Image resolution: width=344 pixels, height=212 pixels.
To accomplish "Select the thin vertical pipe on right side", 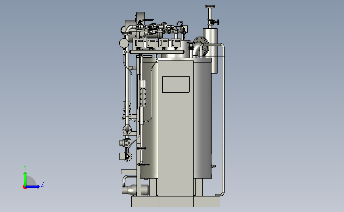I will (223, 120).
